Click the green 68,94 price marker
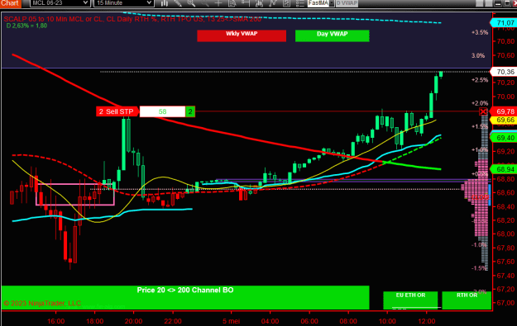Image resolution: width=517 pixels, height=326 pixels. (504, 169)
